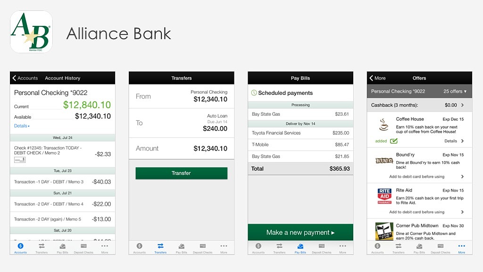Open Pay Bills tab in Account History screen
Viewport: 483px width, 272px height.
[63, 248]
